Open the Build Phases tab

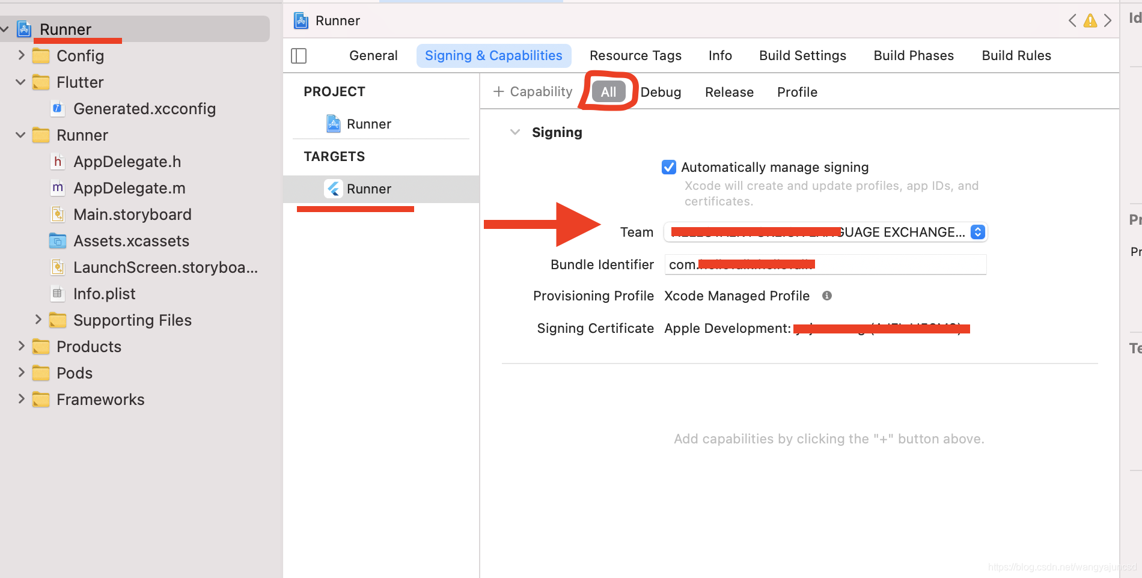coord(914,56)
